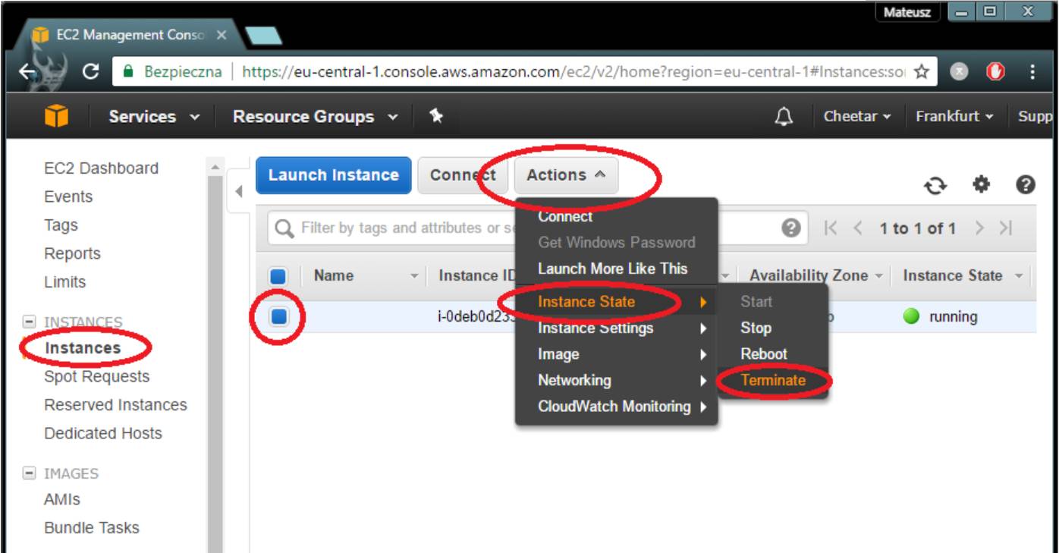Open the Services dropdown
This screenshot has width=1059, height=553.
click(154, 117)
